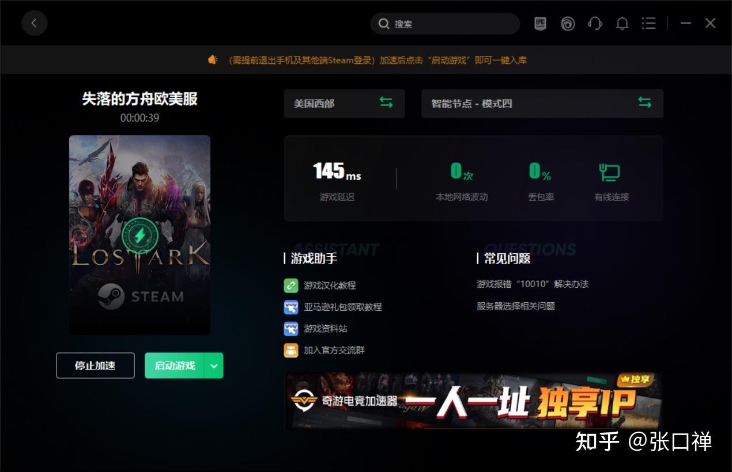Image resolution: width=732 pixels, height=472 pixels.
Task: Click the 游戏助手 section heading
Action: 314,259
